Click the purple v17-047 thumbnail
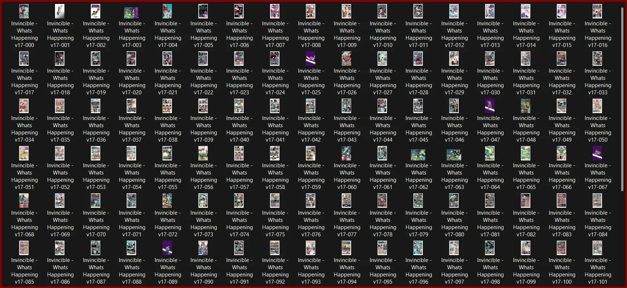 point(490,106)
